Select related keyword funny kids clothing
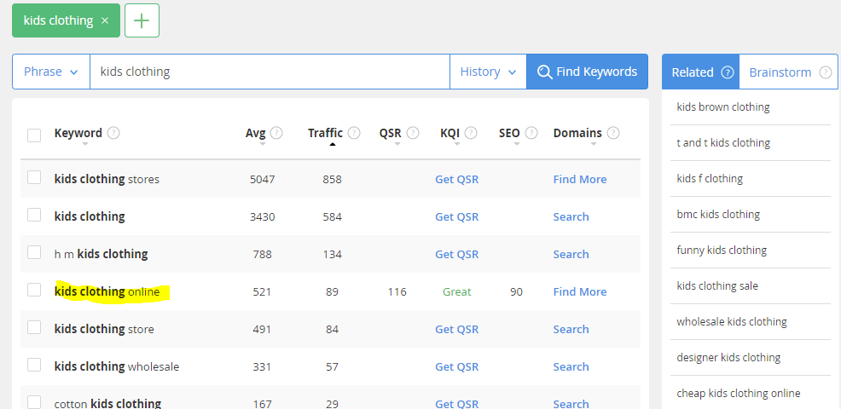The height and width of the screenshot is (409, 841). (722, 250)
